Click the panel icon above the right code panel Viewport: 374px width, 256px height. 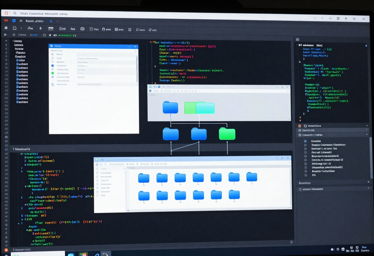pos(297,39)
